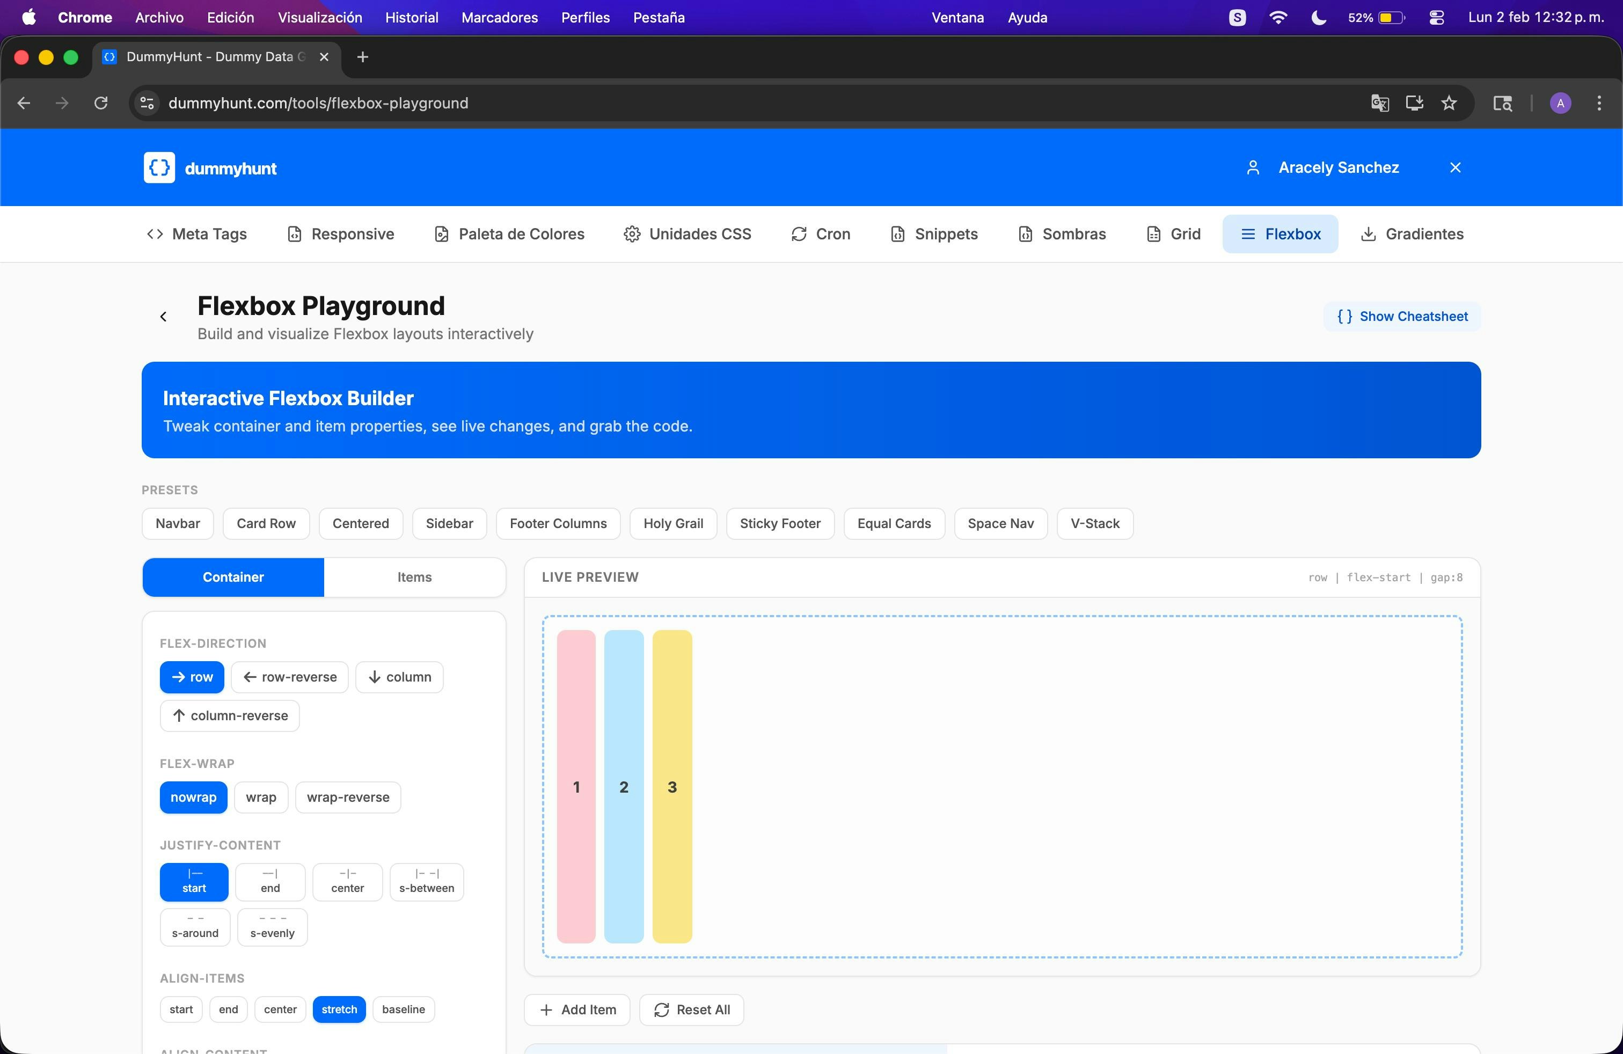
Task: Click the dummyhunt logo icon
Action: tap(159, 168)
